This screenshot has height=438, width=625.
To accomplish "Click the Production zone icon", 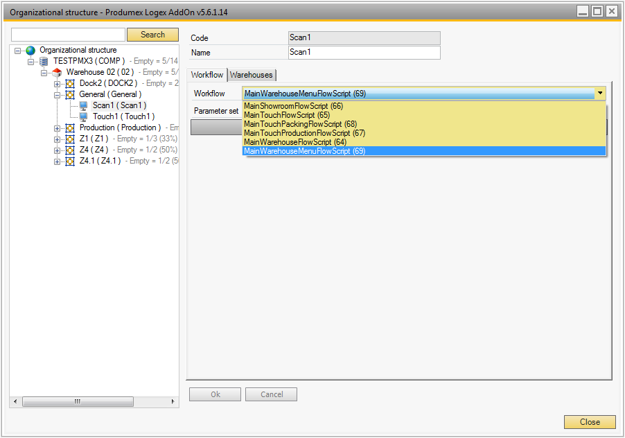I will pyautogui.click(x=70, y=128).
